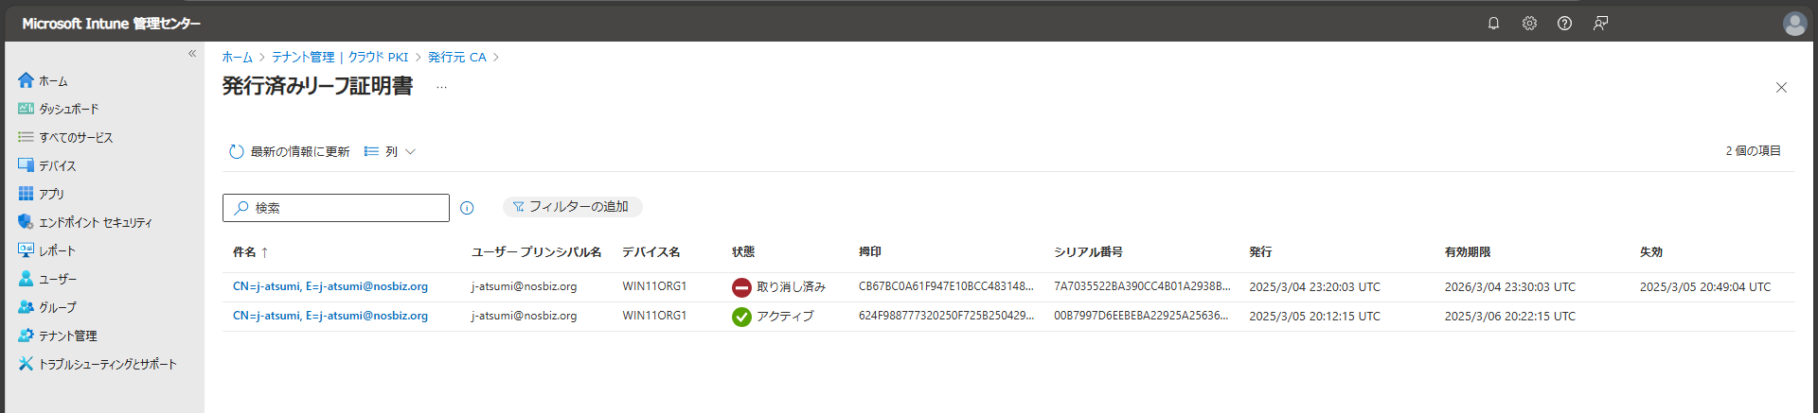Image resolution: width=1818 pixels, height=413 pixels.
Task: Open the notifications bell icon
Action: click(x=1493, y=24)
